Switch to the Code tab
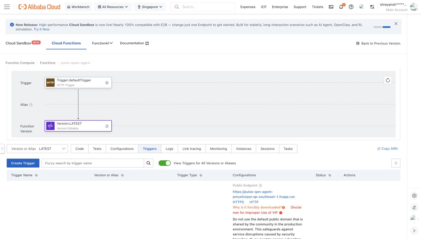This screenshot has height=239, width=421. pos(79,149)
